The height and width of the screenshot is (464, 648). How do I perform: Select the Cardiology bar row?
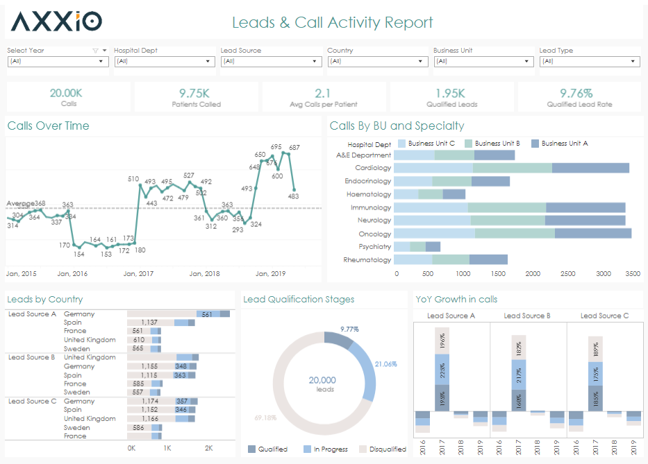point(511,168)
